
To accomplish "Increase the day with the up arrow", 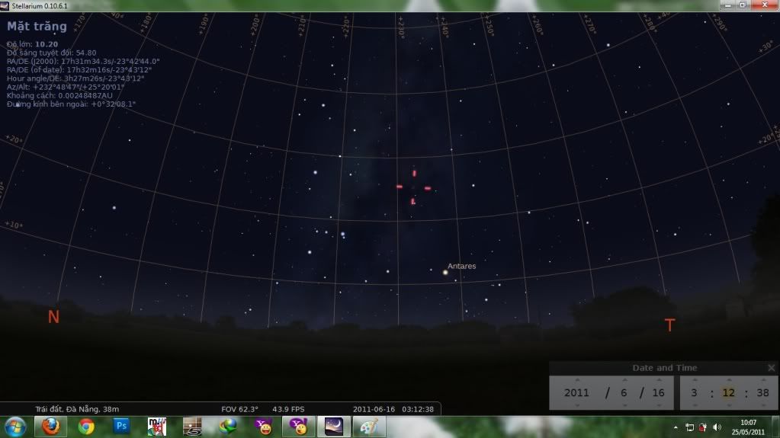I will click(657, 379).
